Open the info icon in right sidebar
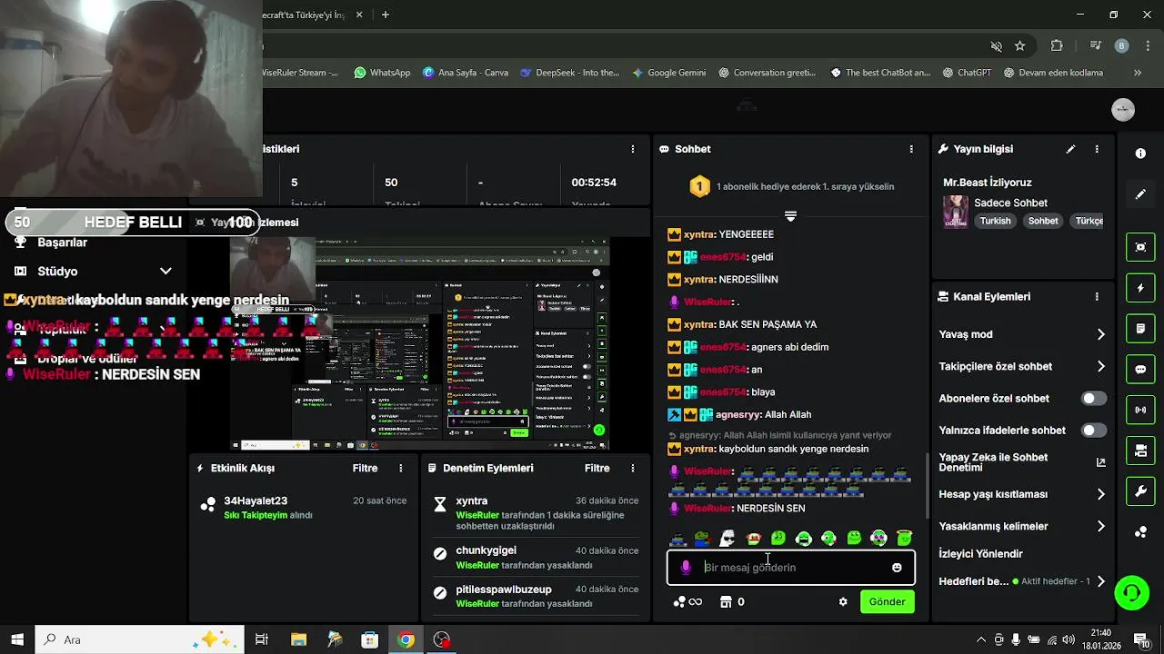1164x654 pixels. tap(1140, 154)
